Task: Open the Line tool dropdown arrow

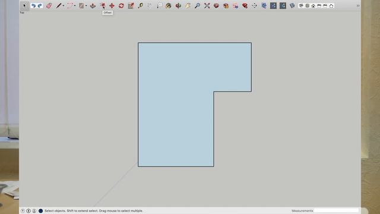Action: point(64,6)
